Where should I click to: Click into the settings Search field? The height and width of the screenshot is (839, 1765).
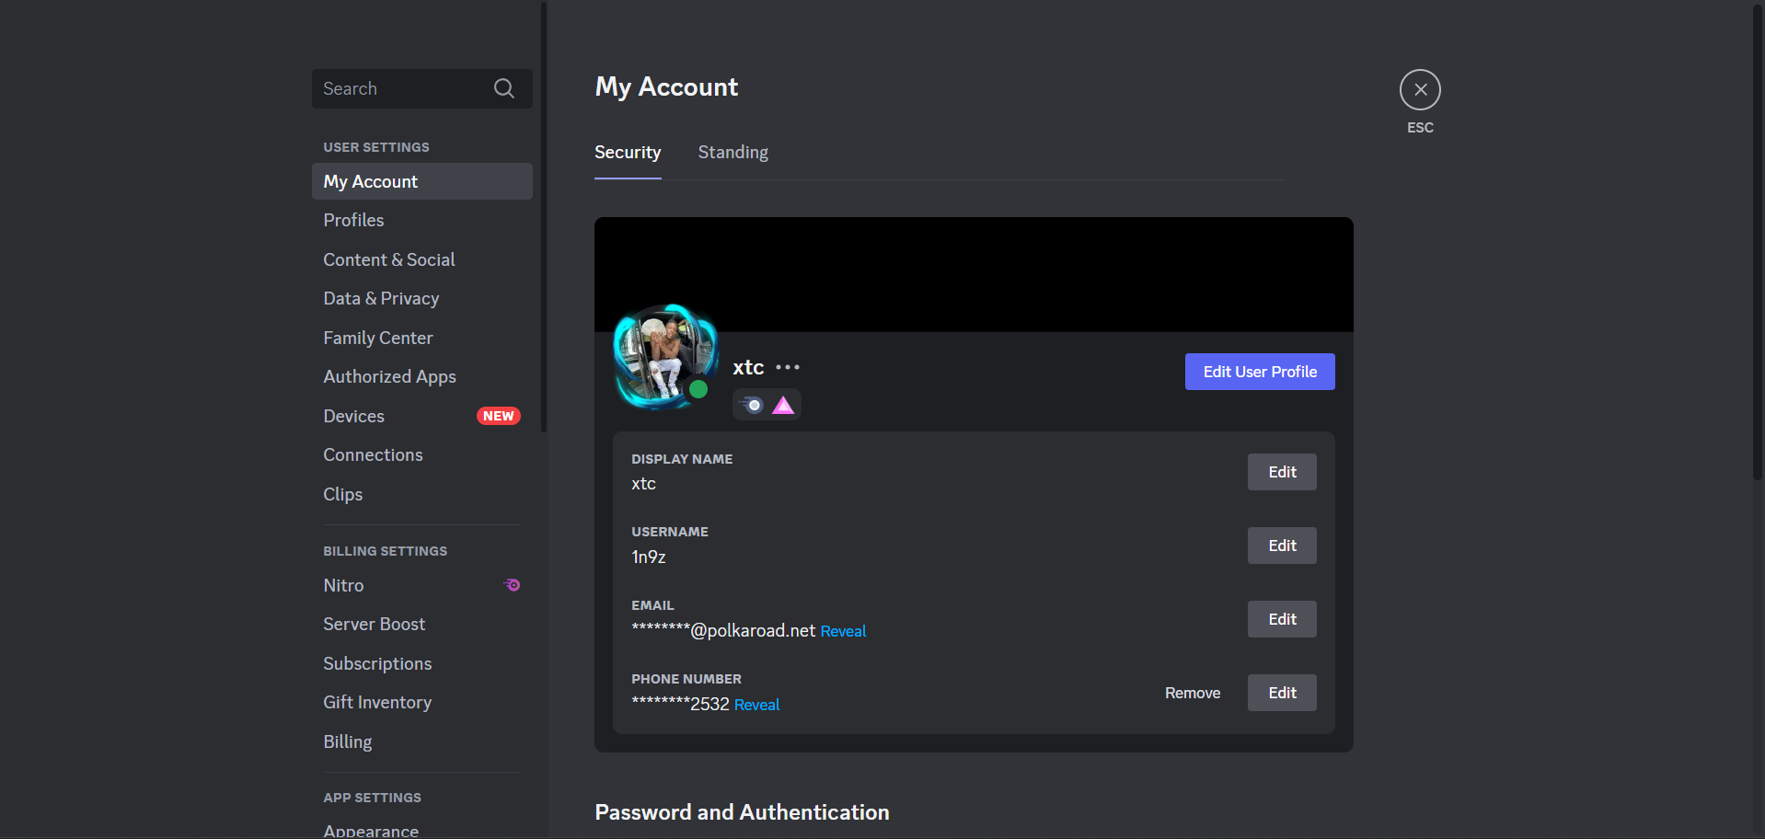(x=400, y=88)
